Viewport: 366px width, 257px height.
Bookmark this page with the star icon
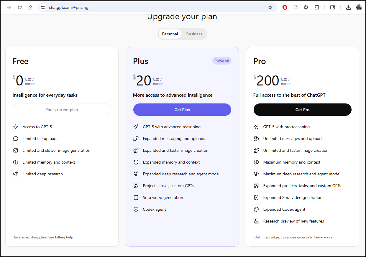(270, 7)
